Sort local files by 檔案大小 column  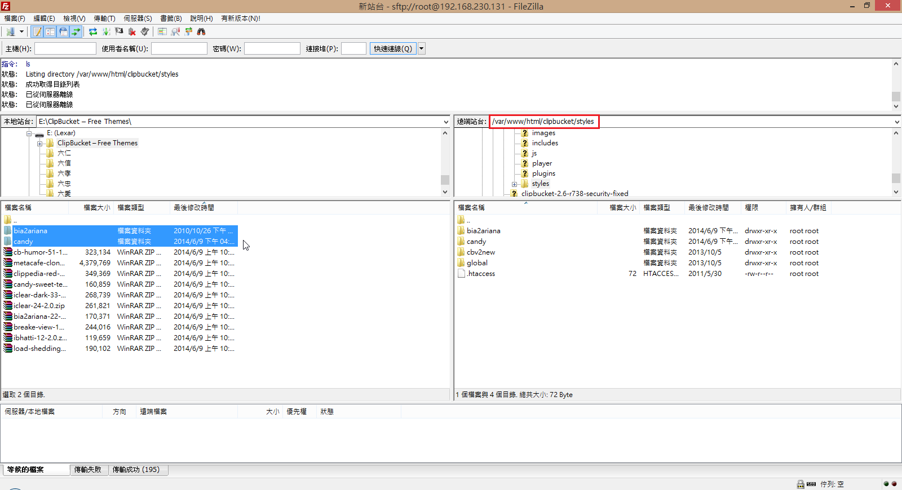(91, 208)
